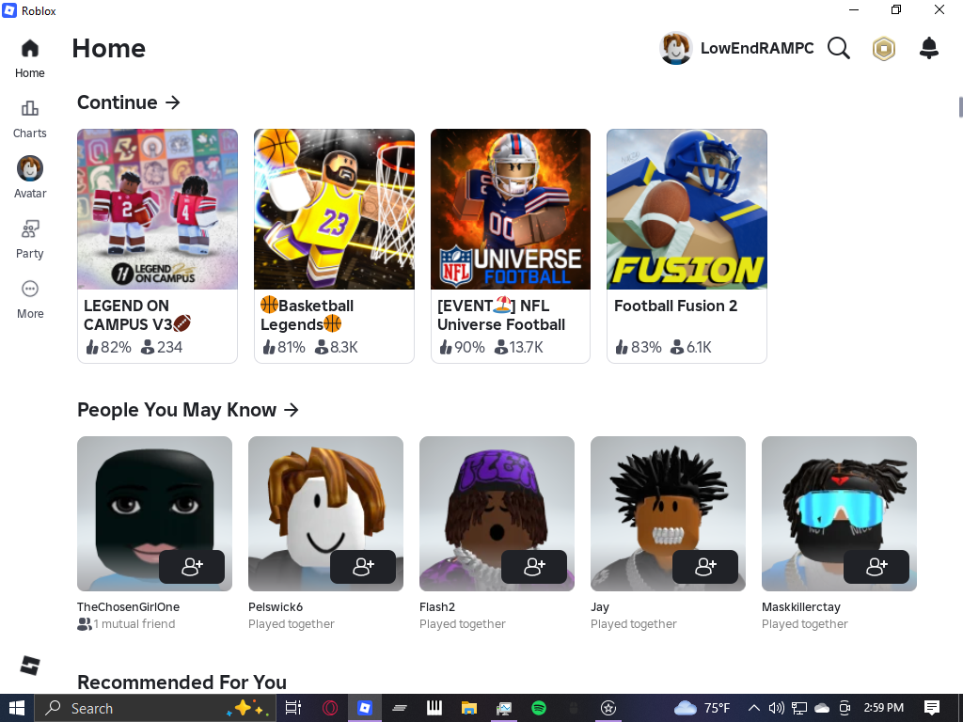
Task: View Jay avatar portrait
Action: 669,514
